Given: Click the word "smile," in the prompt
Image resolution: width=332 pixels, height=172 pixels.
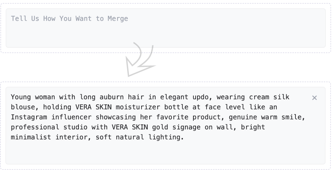Looking at the screenshot, I should click(294, 117).
